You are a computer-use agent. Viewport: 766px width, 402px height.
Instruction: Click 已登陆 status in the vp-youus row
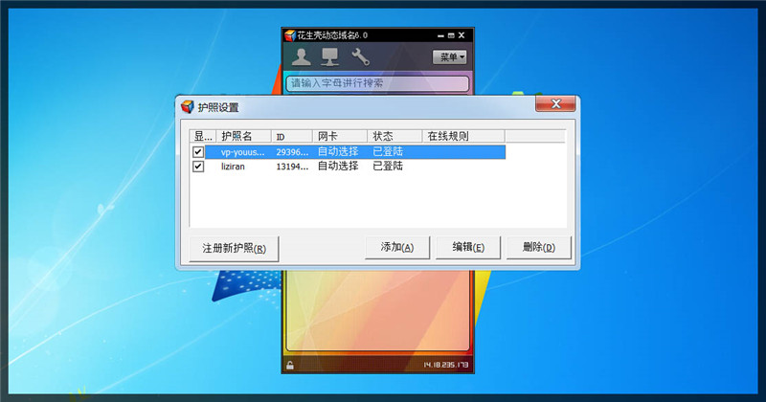[x=388, y=152]
